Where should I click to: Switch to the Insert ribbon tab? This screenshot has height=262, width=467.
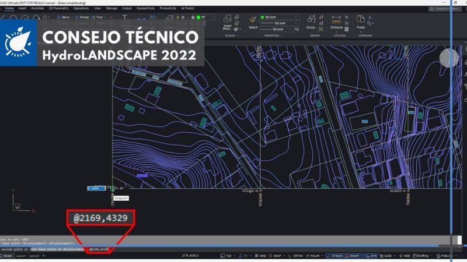[22, 8]
